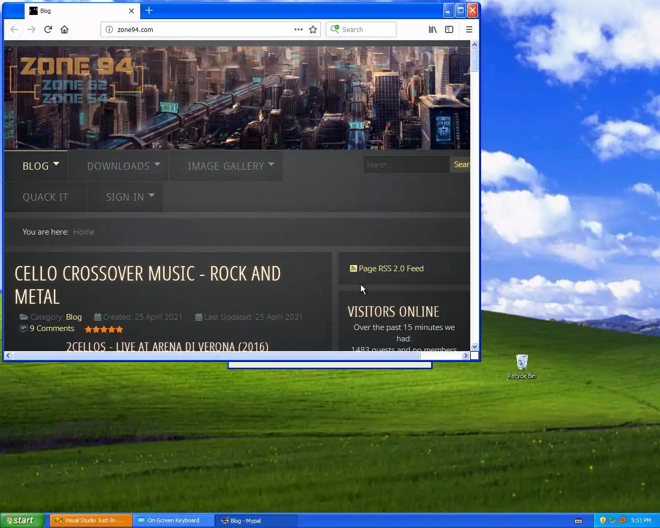Open the 9 Comments link
This screenshot has width=660, height=528.
[52, 328]
